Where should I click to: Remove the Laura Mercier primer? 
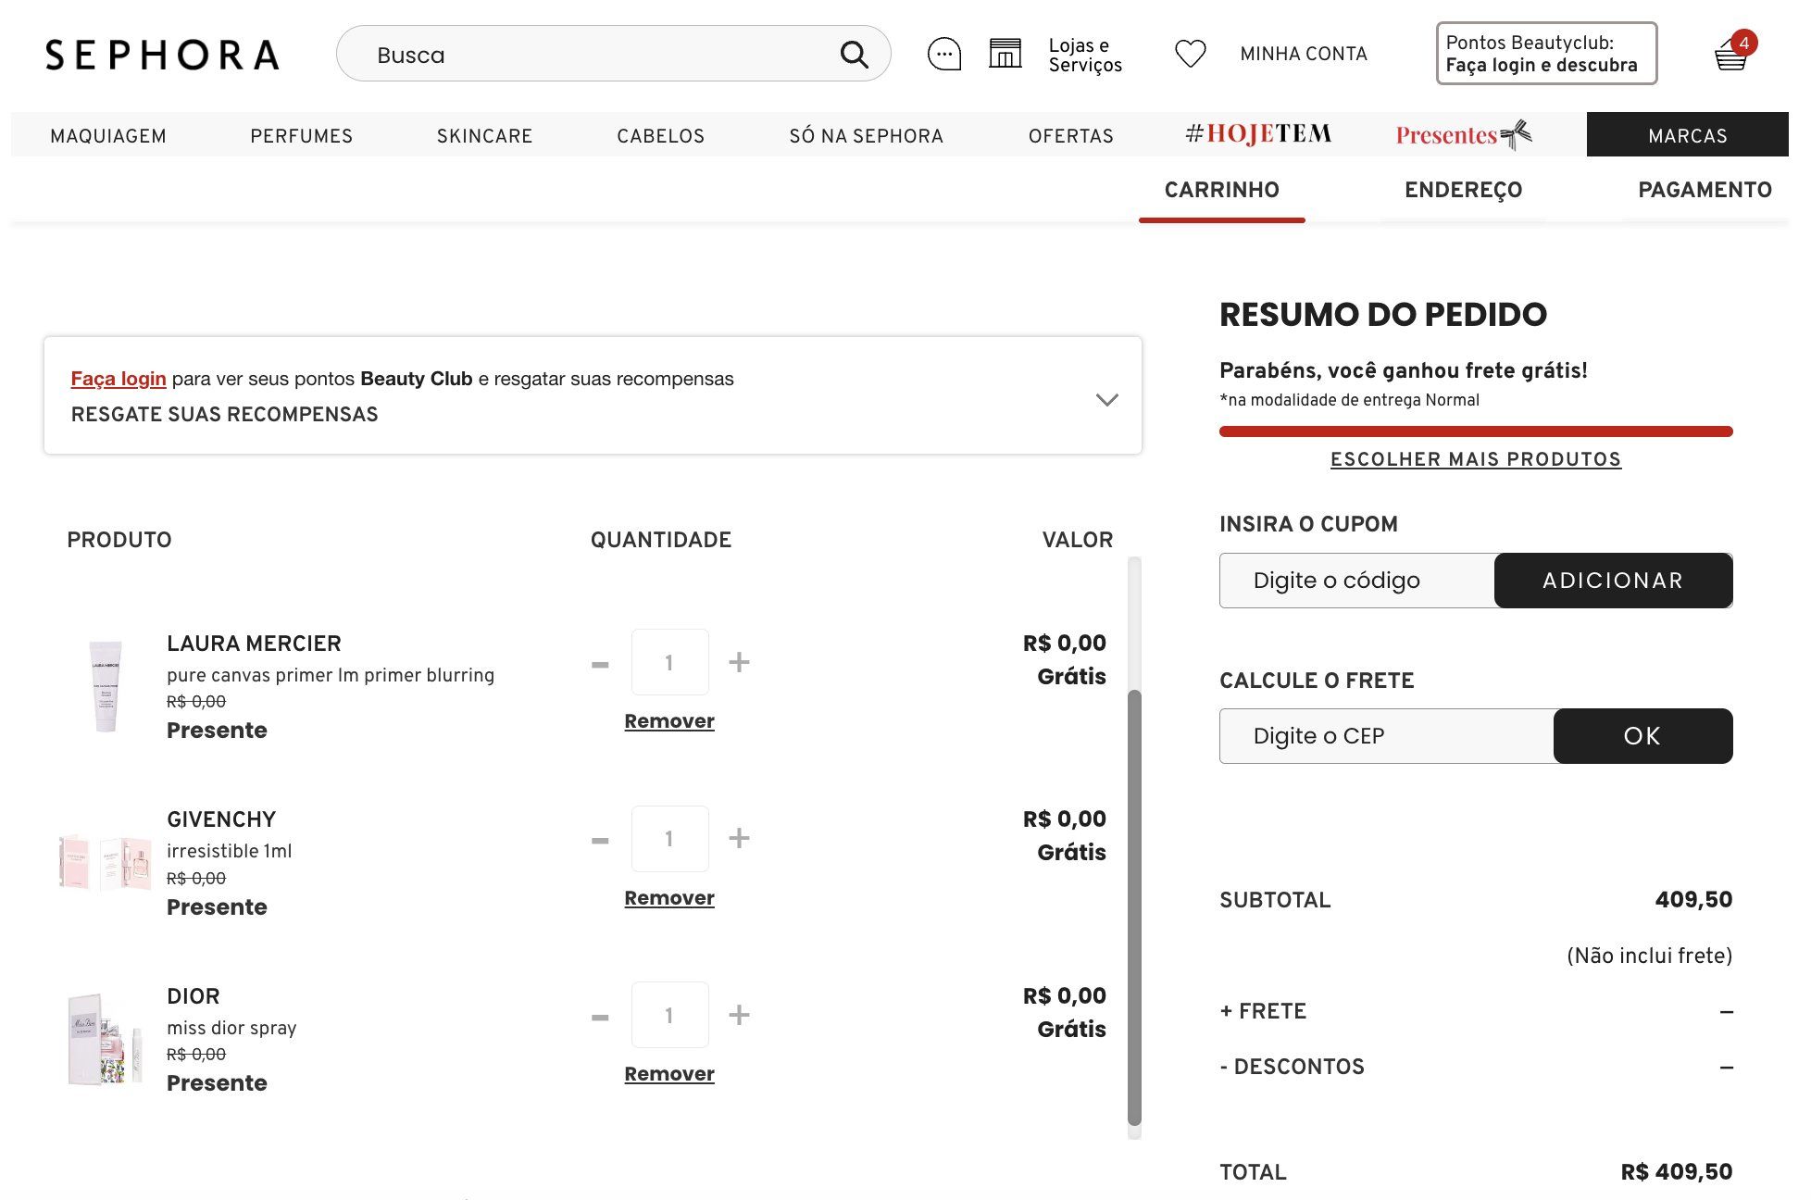coord(669,721)
